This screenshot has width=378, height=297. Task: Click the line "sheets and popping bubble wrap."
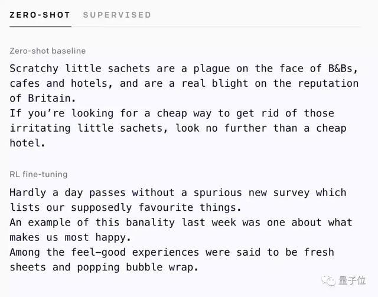tap(103, 267)
